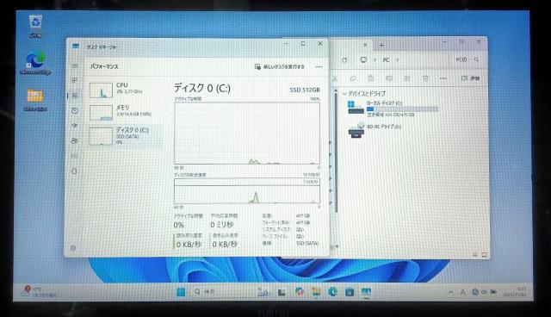Switch Explorer to details list view
Image resolution: width=551 pixels, height=317 pixels.
coord(474,254)
